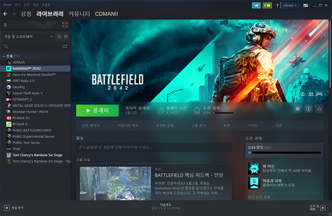Go to the 커뮤니티 tab

pyautogui.click(x=79, y=14)
